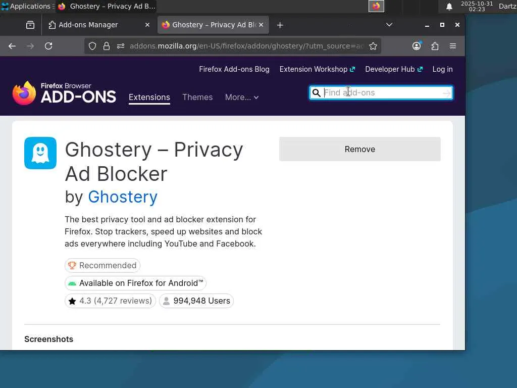517x388 pixels.
Task: Open the Developer Hub link
Action: coord(394,69)
